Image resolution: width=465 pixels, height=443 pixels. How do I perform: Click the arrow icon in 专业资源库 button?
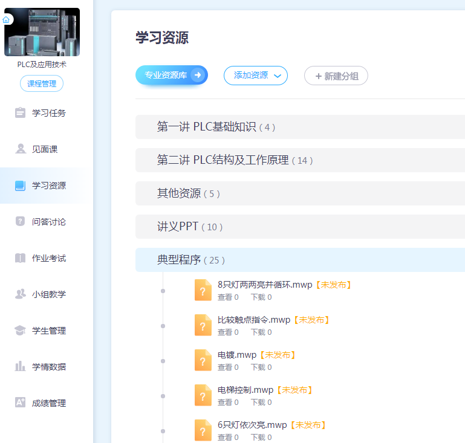pos(198,75)
